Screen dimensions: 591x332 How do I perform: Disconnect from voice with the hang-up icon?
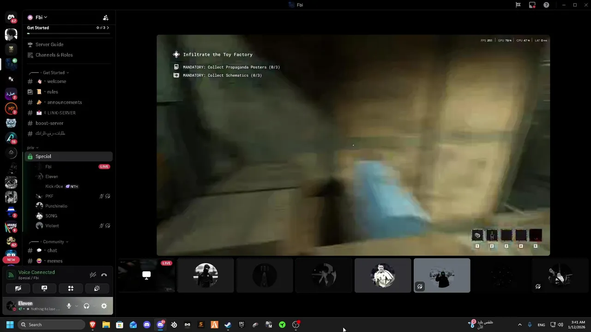click(x=104, y=275)
